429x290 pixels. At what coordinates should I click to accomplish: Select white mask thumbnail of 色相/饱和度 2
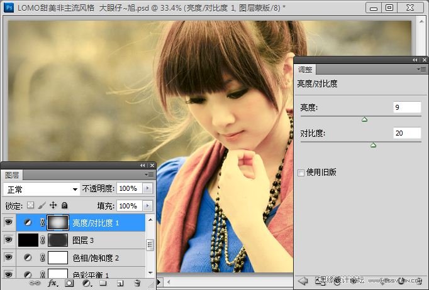[x=58, y=257]
